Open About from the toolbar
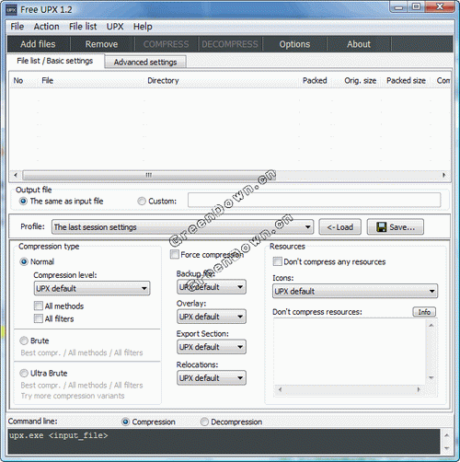Screen dimensions: 460x462 pyautogui.click(x=359, y=44)
